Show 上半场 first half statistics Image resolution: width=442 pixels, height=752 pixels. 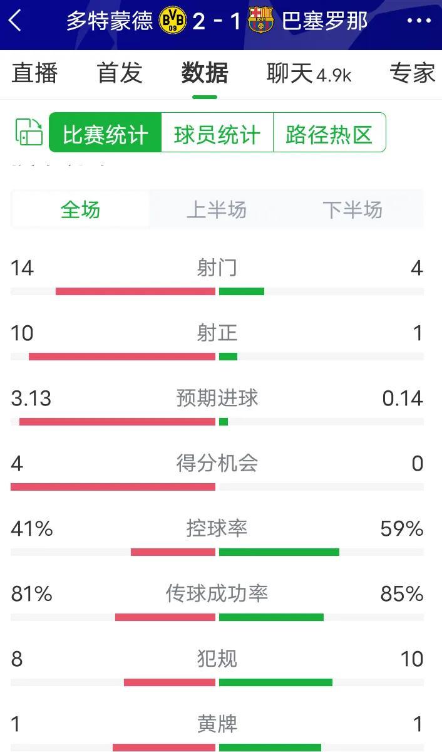(x=217, y=209)
